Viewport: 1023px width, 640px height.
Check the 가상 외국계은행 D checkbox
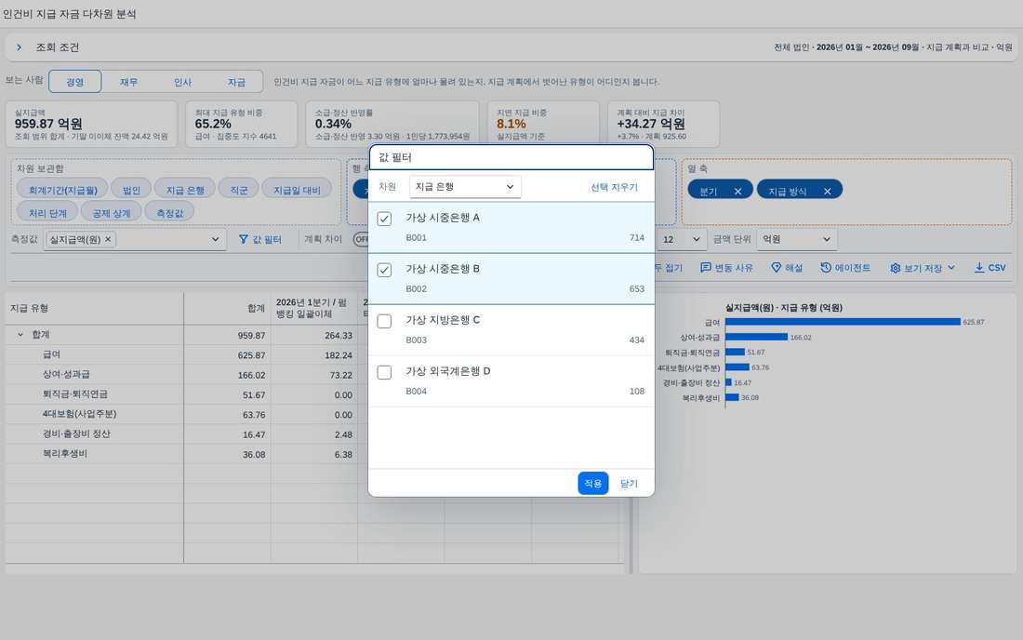(x=384, y=372)
